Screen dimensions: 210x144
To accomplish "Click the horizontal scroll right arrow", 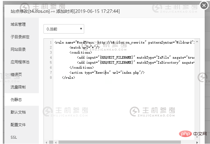I will (x=197, y=142).
